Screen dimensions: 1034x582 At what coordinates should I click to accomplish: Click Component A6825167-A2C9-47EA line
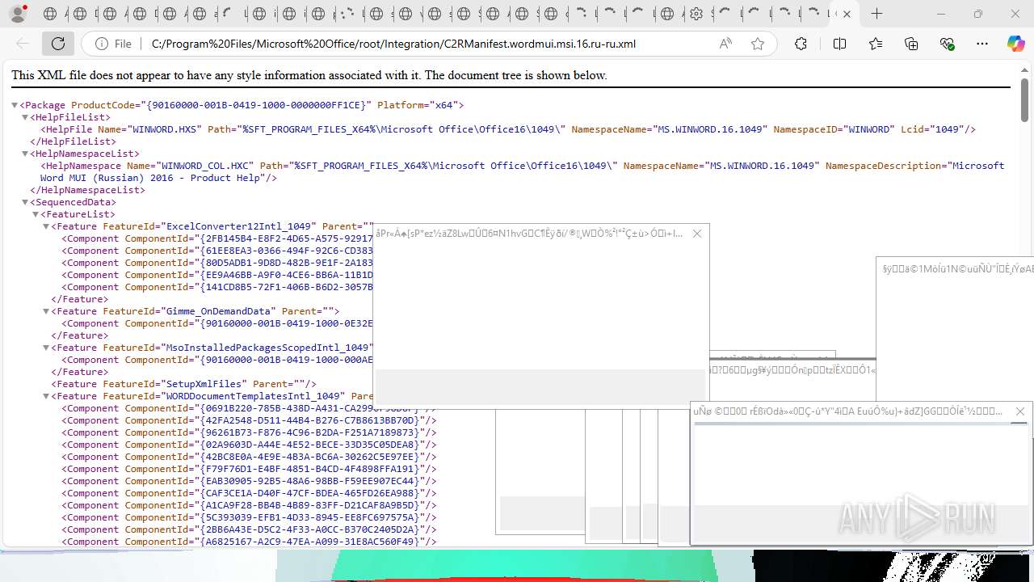[249, 542]
